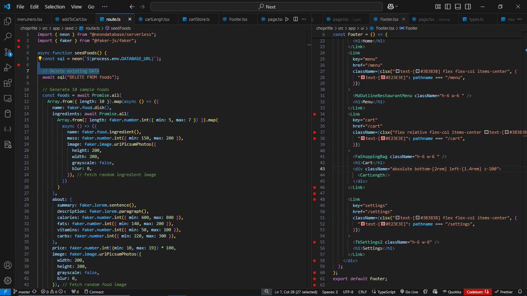Viewport: 527px width, 296px height.
Task: Click the Prettier status bar item
Action: [x=503, y=292]
